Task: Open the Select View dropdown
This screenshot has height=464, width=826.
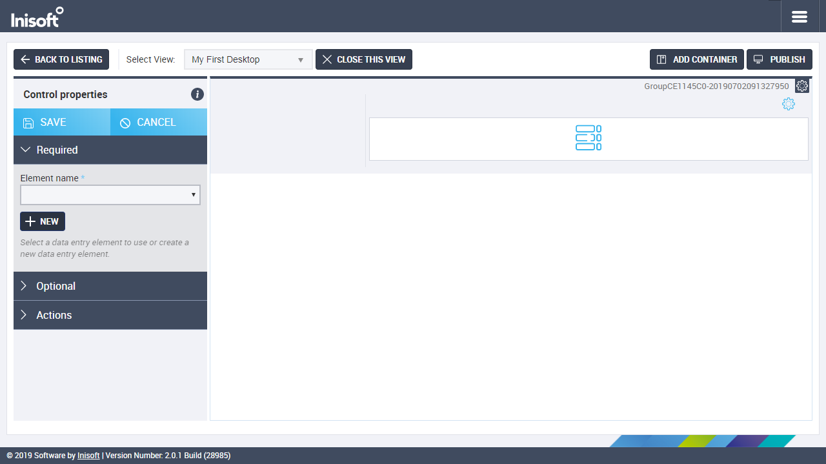Action: pos(248,59)
